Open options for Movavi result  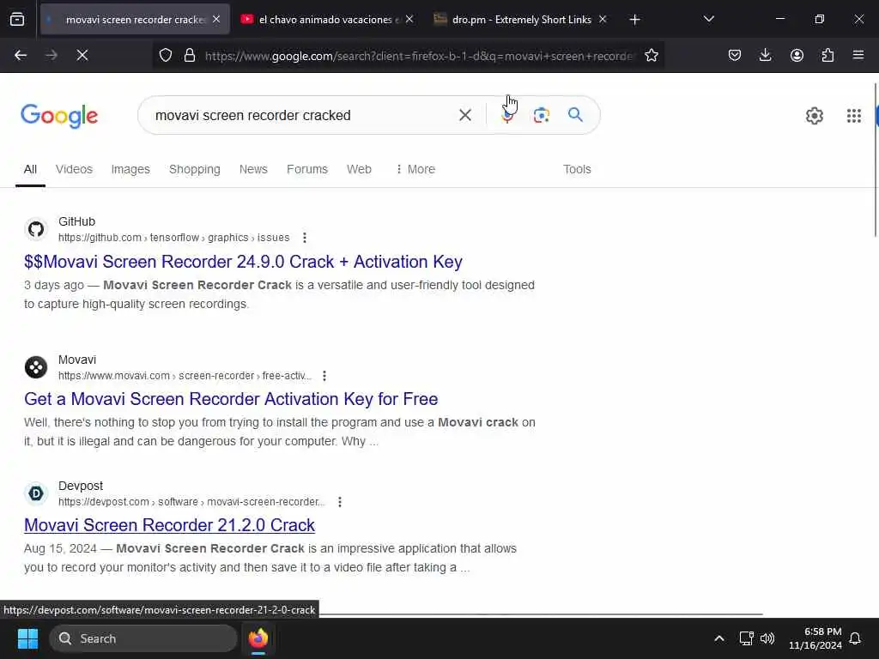tap(324, 376)
